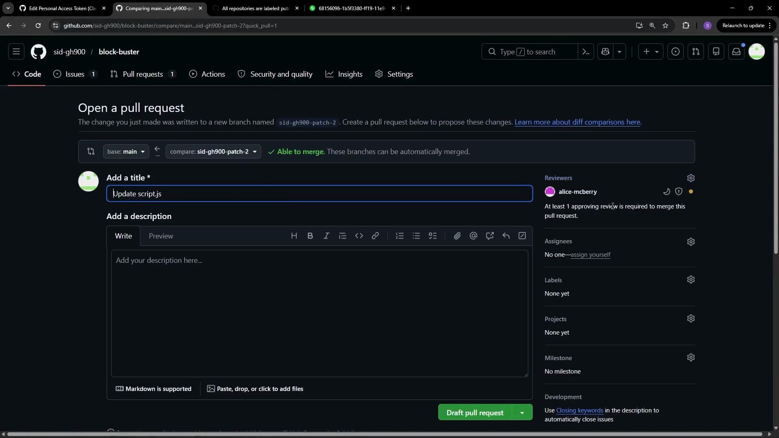
Task: Open slash commands icon
Action: pos(522,236)
